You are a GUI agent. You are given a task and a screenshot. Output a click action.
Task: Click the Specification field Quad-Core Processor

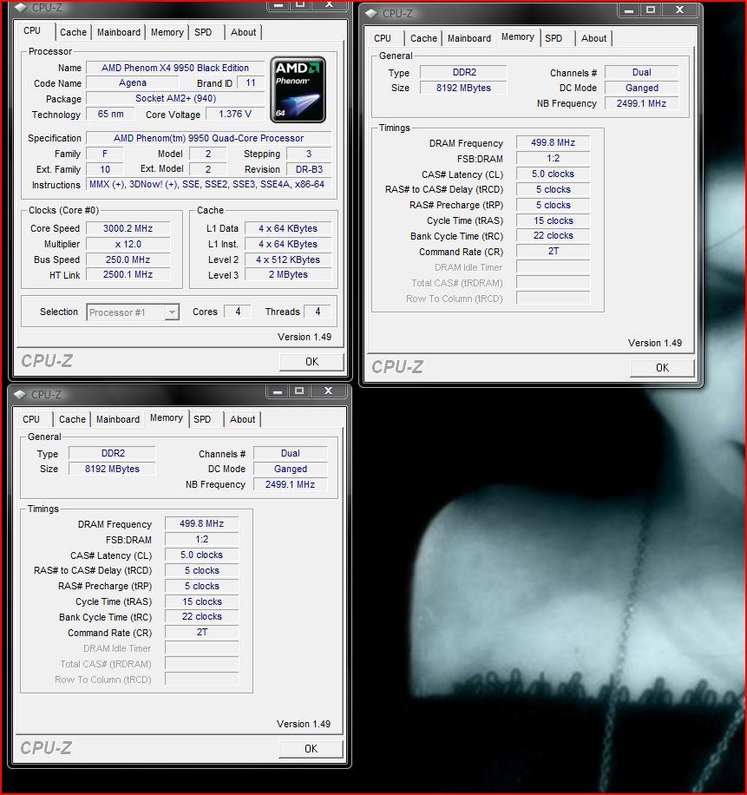(209, 138)
